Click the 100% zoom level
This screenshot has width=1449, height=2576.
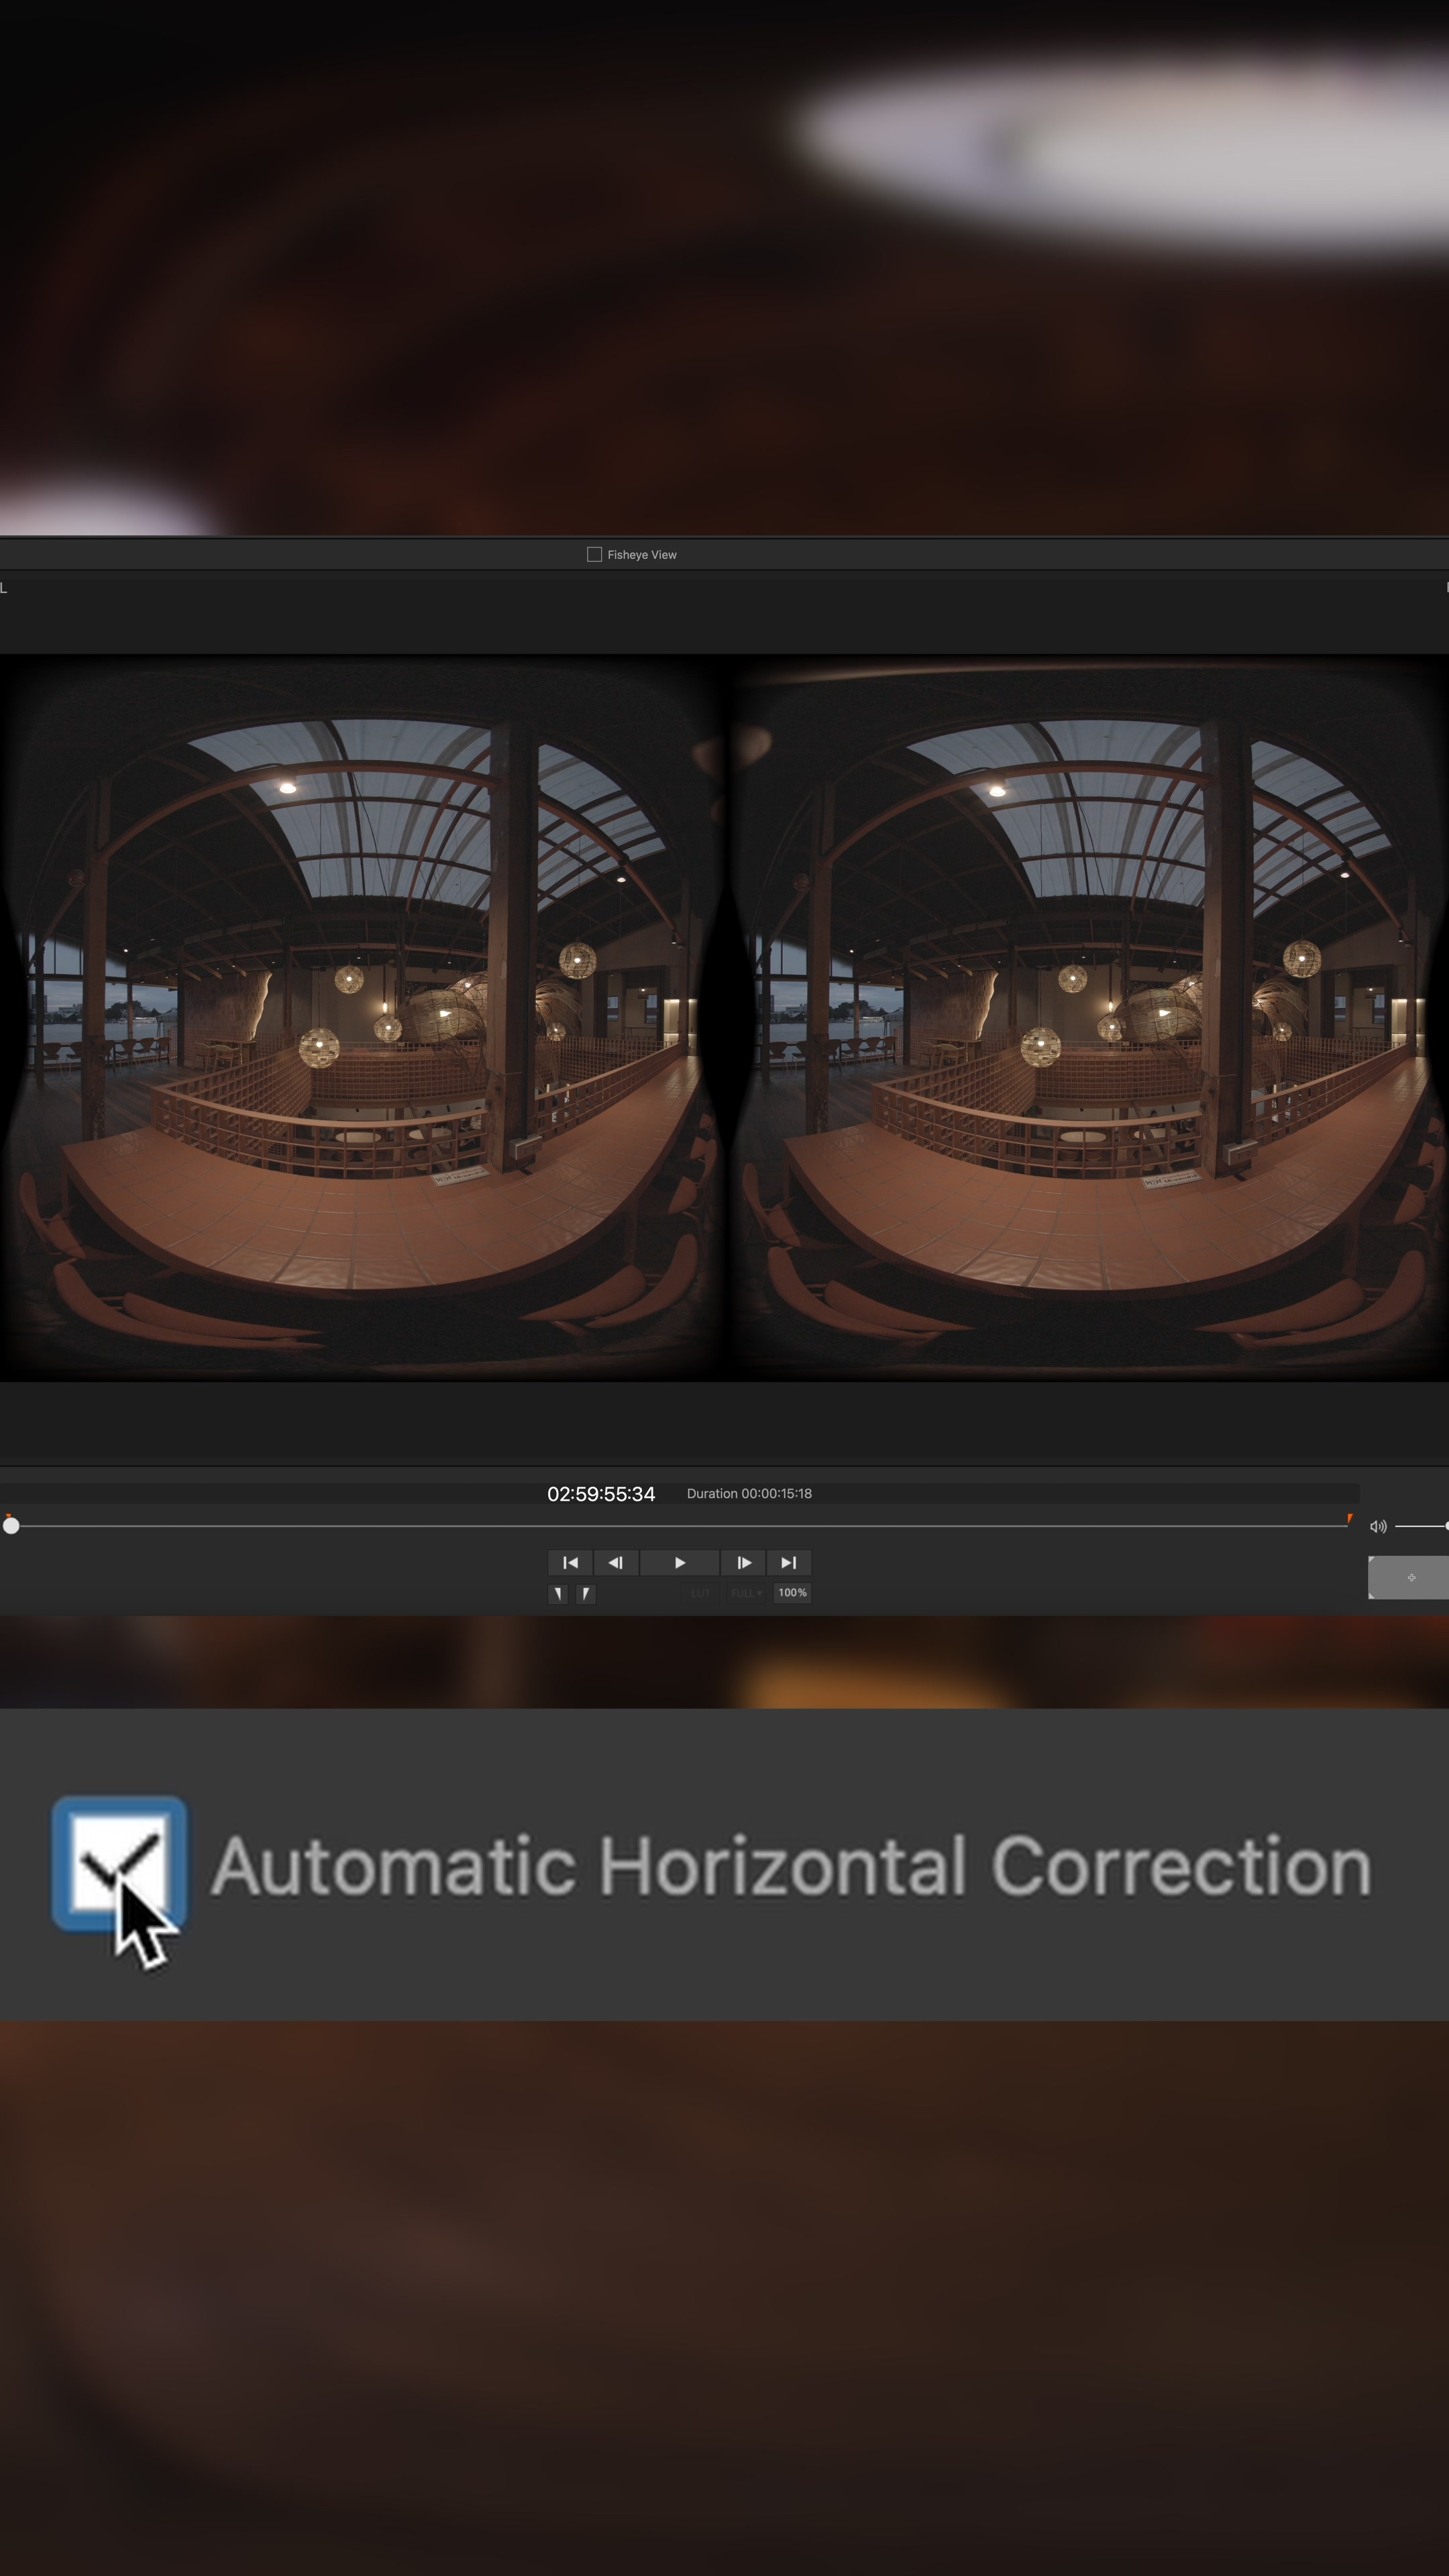pyautogui.click(x=792, y=1593)
